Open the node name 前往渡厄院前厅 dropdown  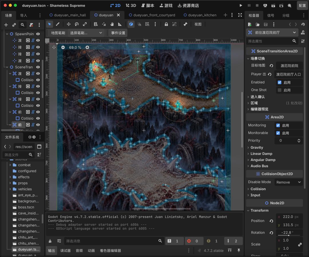coord(272,33)
